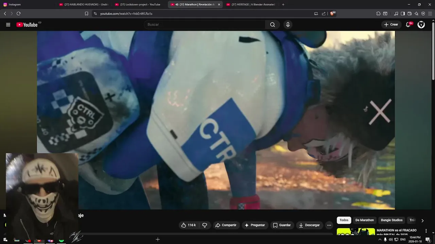Show hidden system tray icons

pos(380,240)
